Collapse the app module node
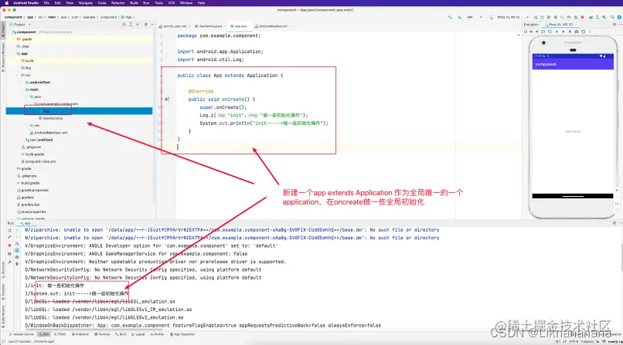Screen dimensions: 623x345 (x=14, y=53)
